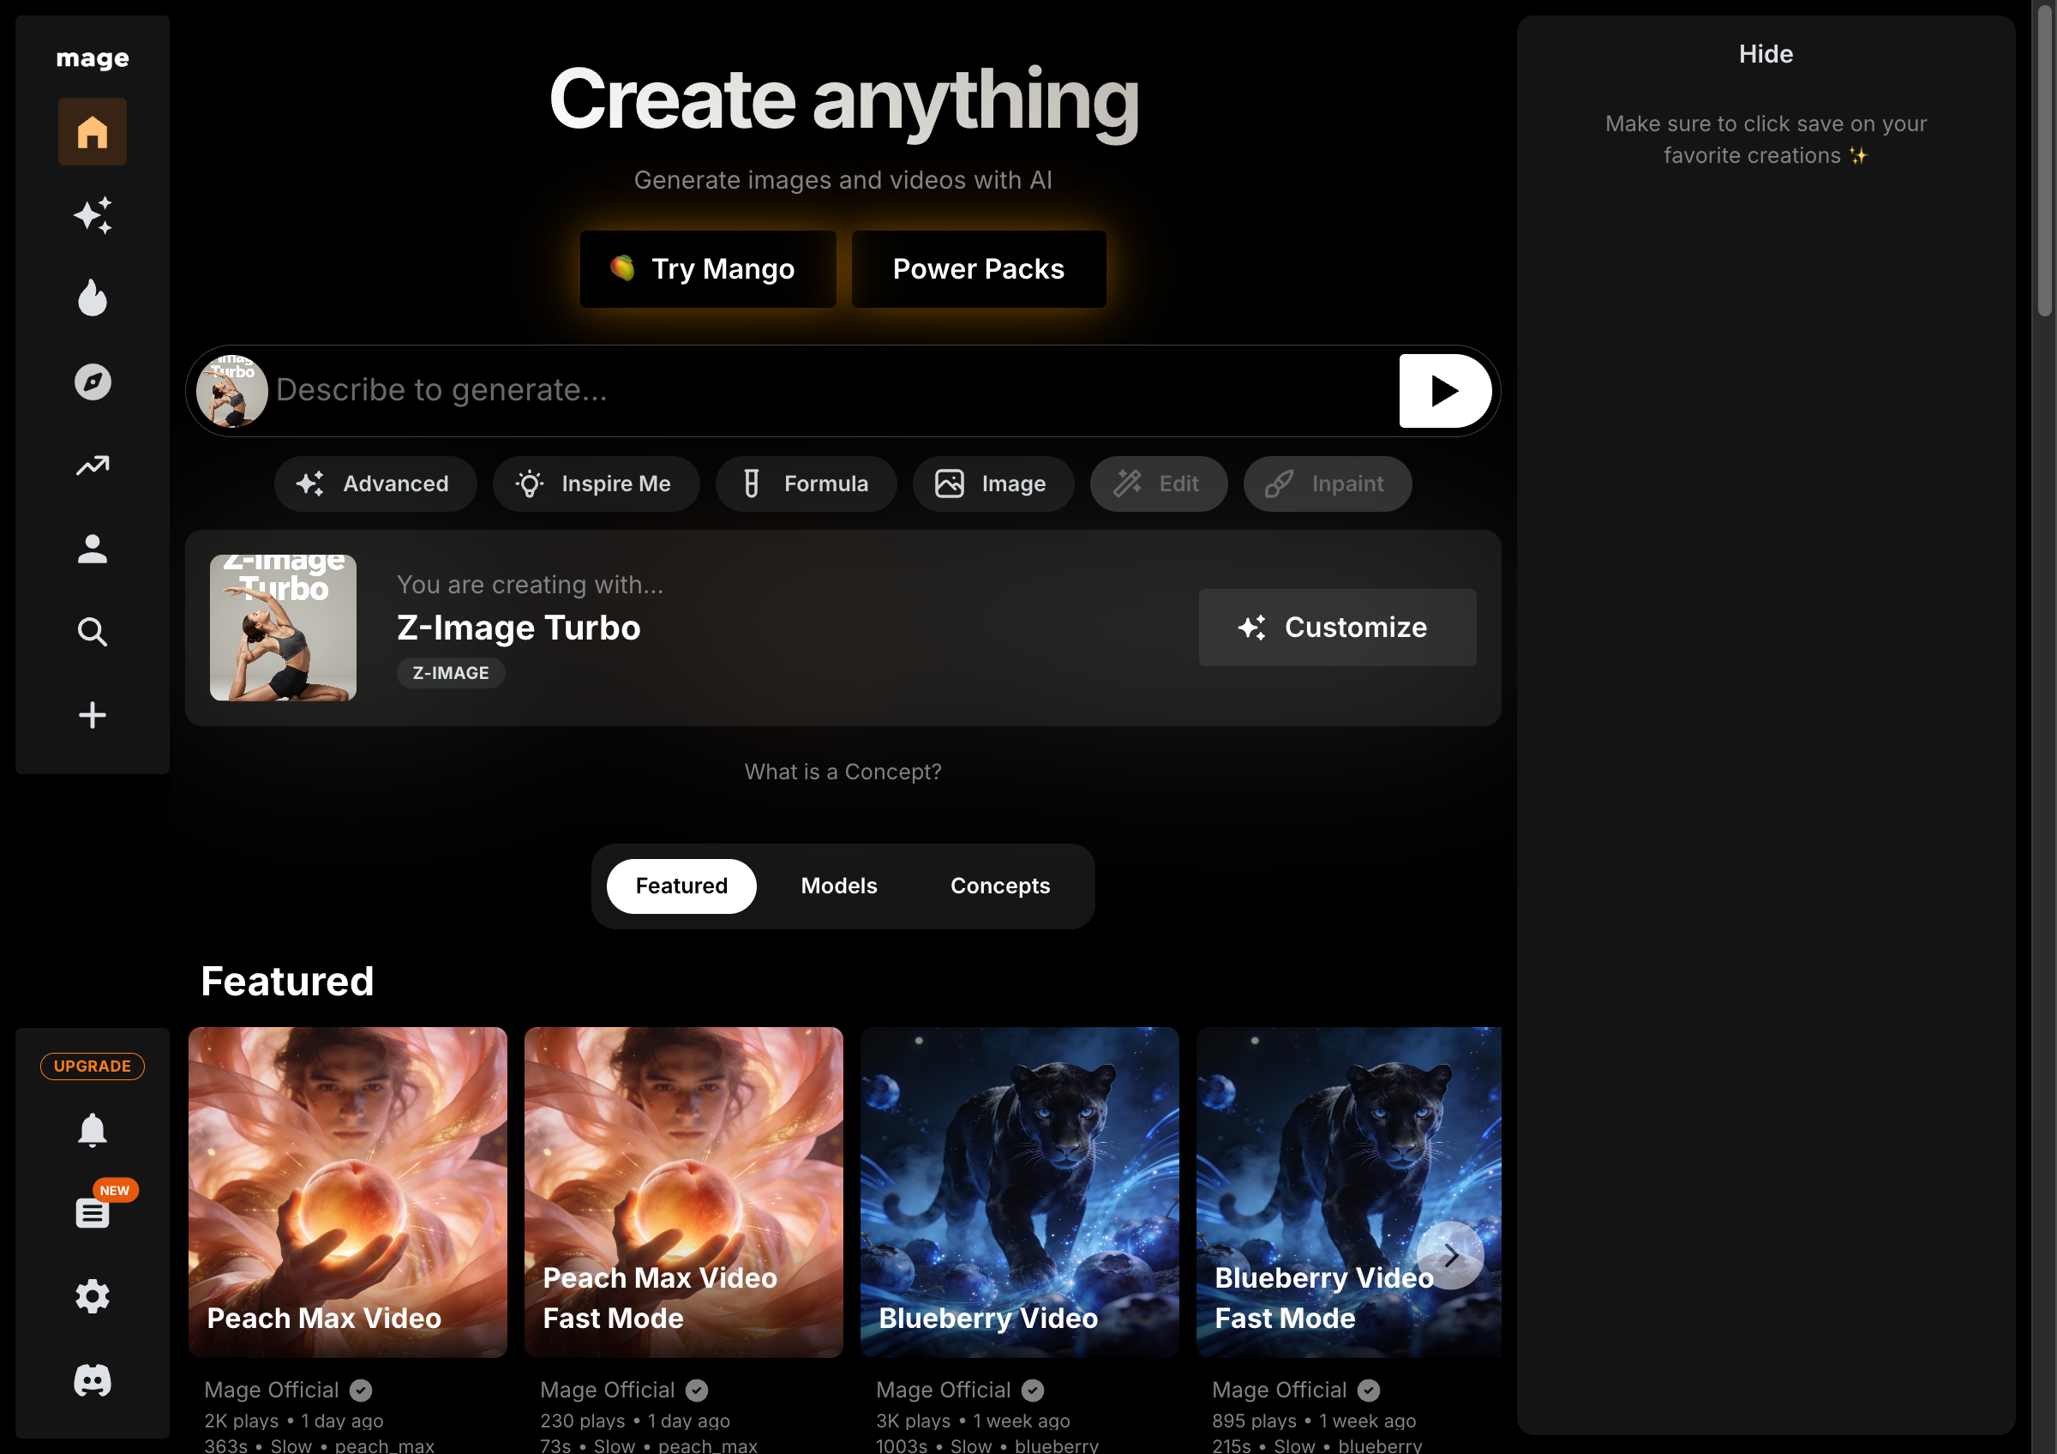
Task: Click Inspire Me for a prompt idea
Action: [596, 484]
